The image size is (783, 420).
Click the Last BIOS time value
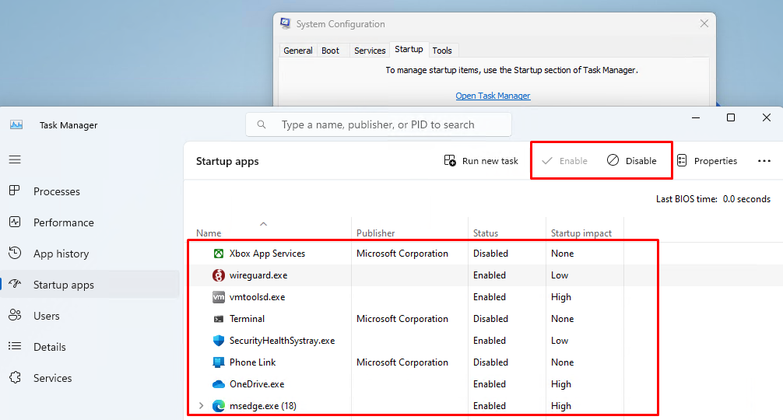click(746, 199)
